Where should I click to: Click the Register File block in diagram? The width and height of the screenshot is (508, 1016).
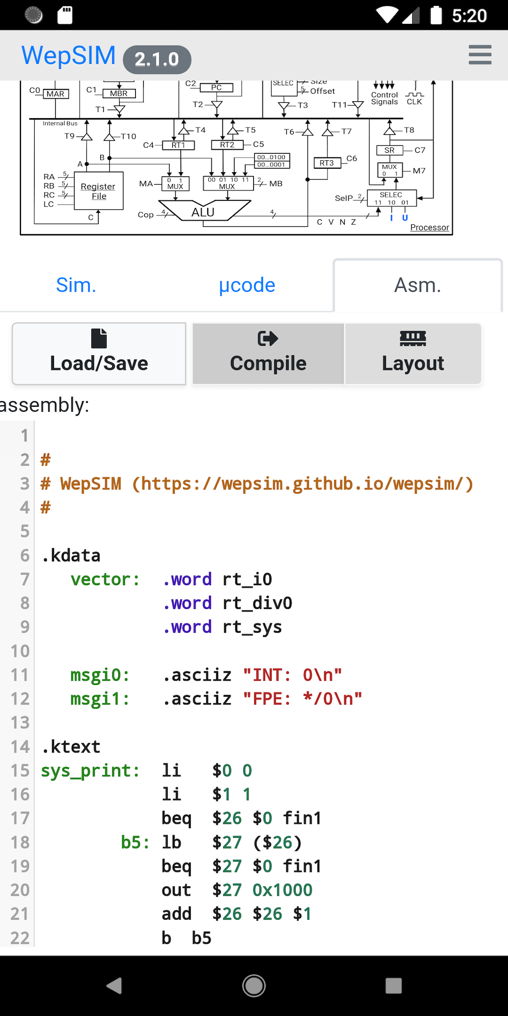[x=98, y=191]
